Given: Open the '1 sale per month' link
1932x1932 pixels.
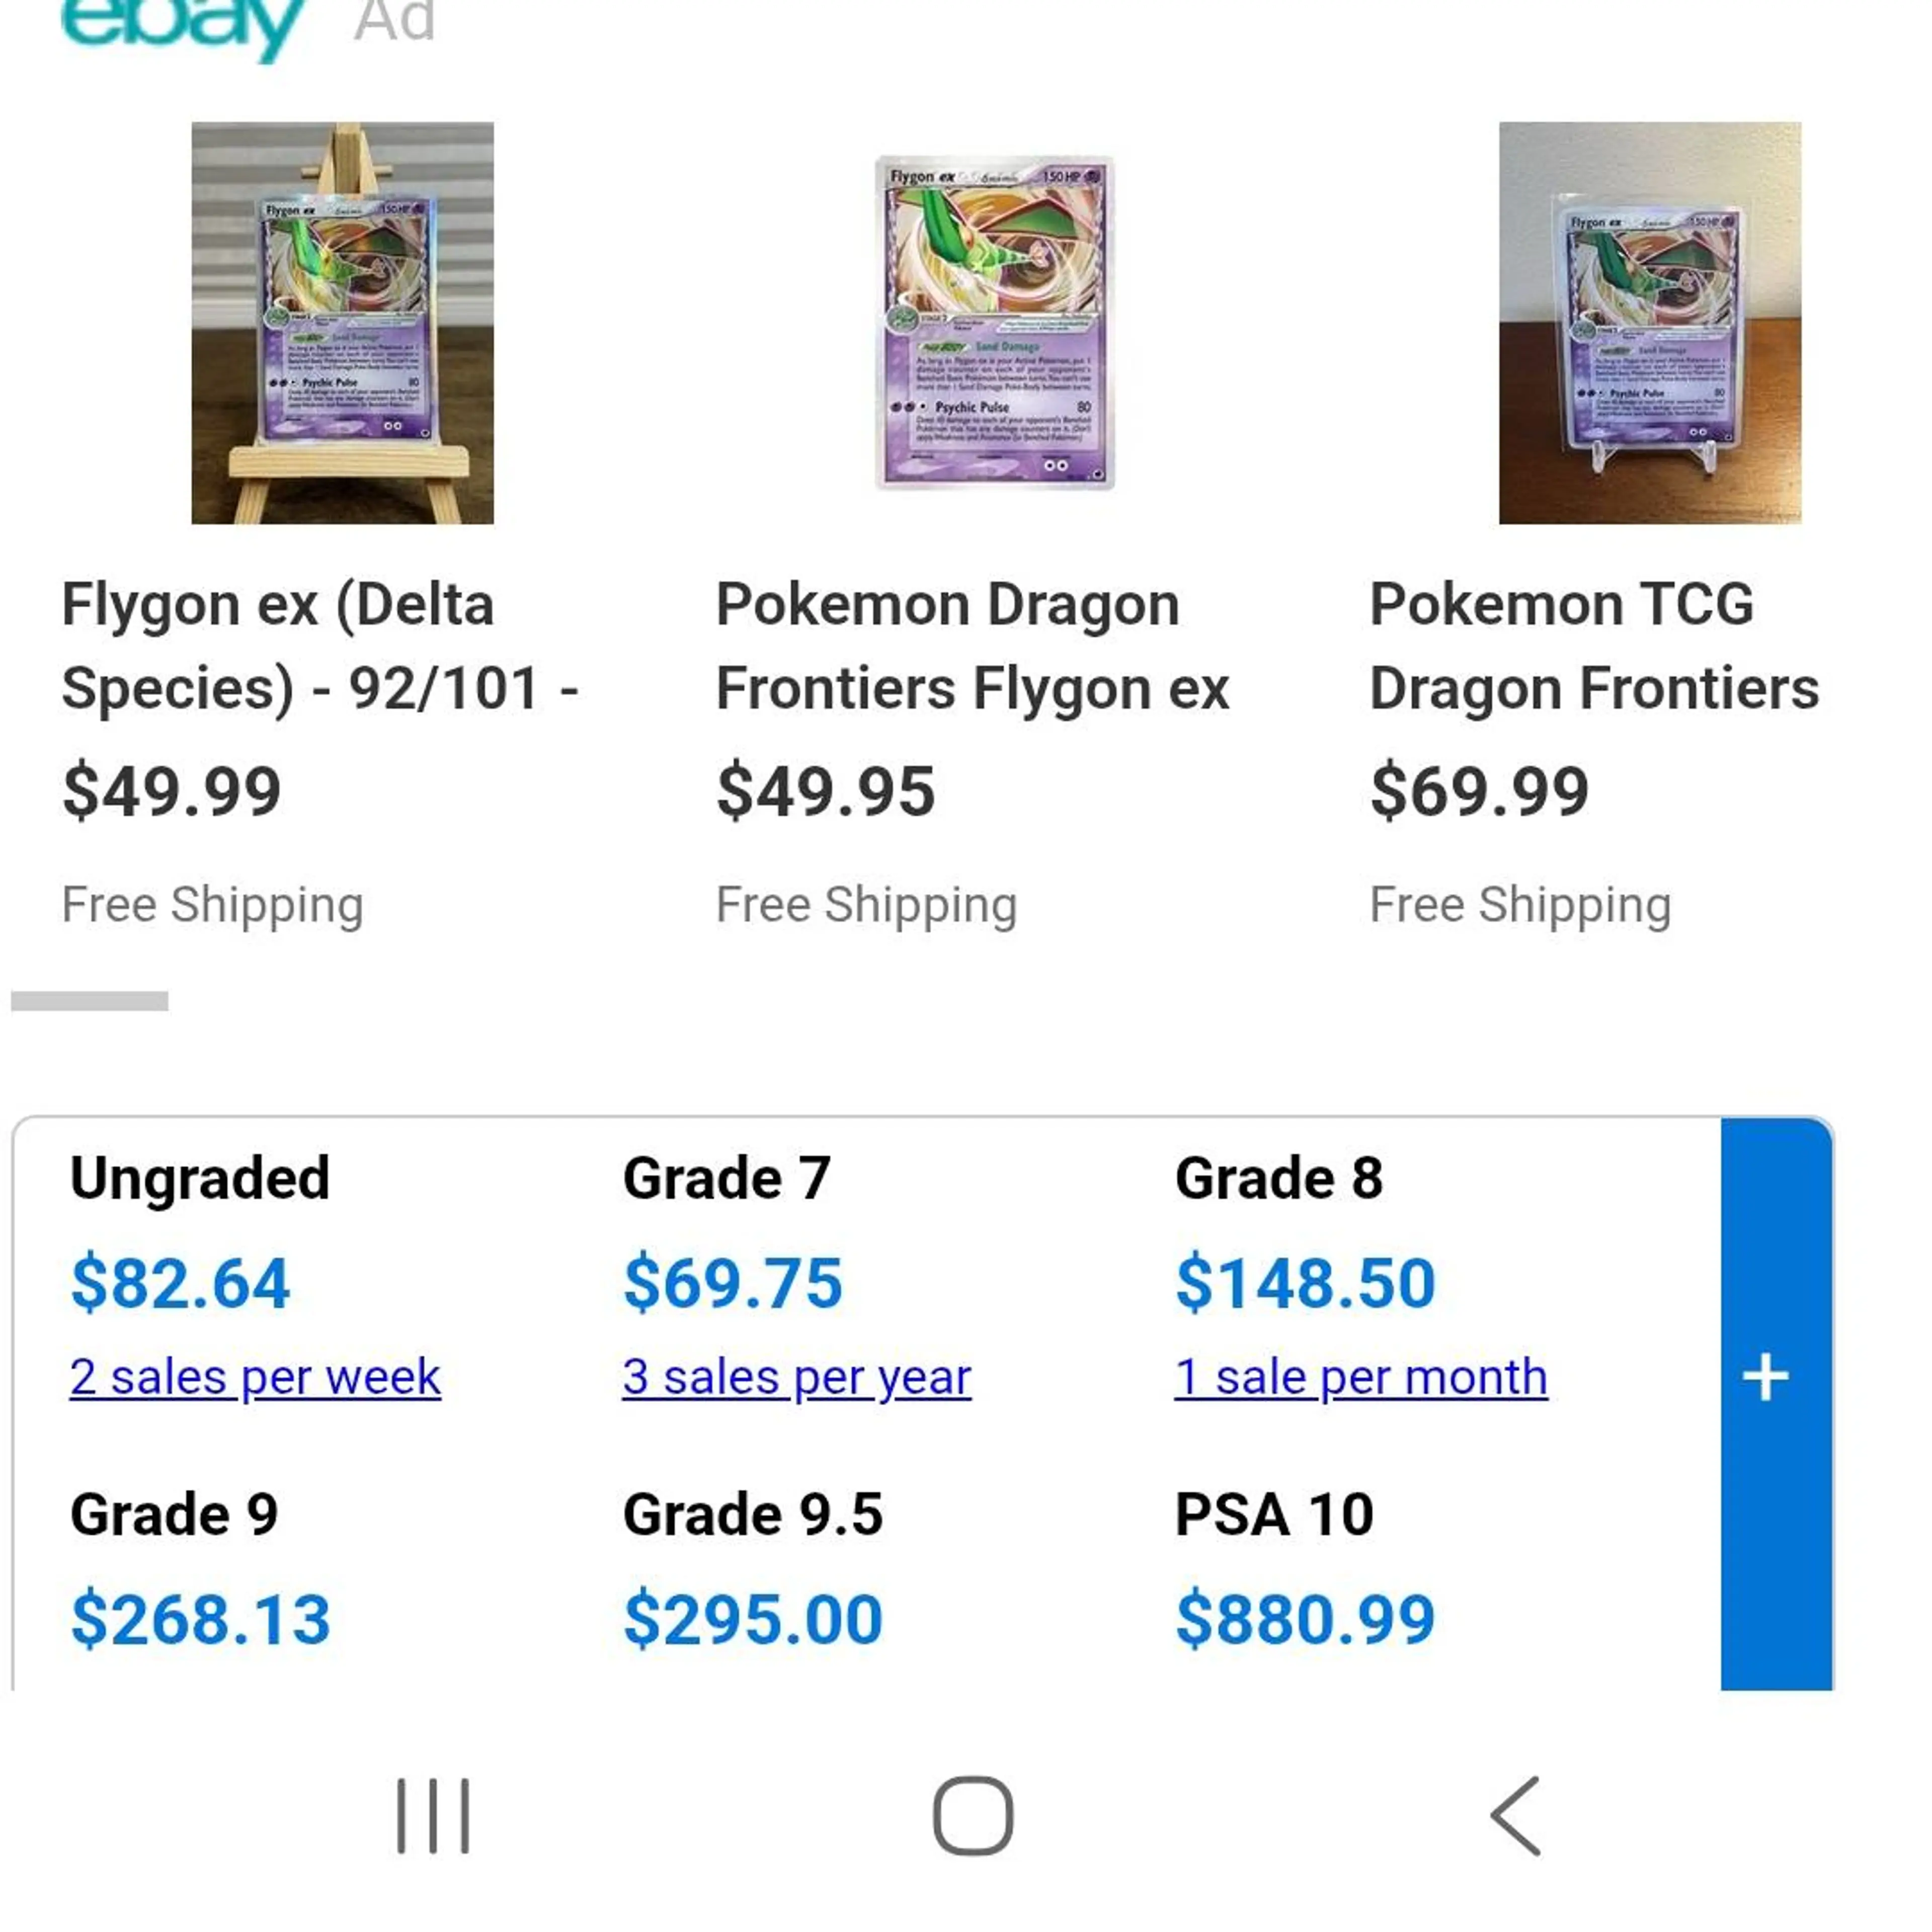Looking at the screenshot, I should (x=1360, y=1377).
